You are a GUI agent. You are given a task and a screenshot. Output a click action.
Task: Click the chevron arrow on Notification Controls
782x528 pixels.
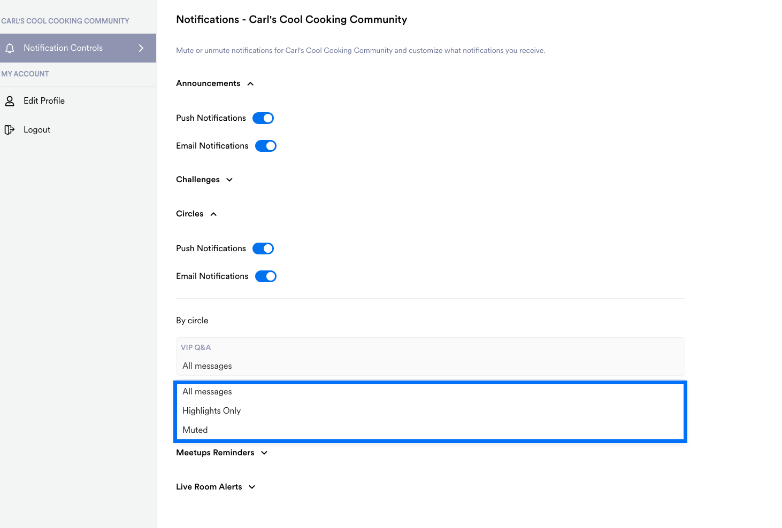pyautogui.click(x=141, y=48)
